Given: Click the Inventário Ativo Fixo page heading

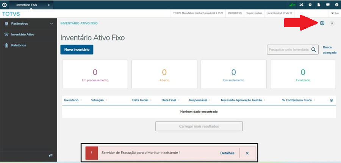Looking at the screenshot, I should pos(92,38).
